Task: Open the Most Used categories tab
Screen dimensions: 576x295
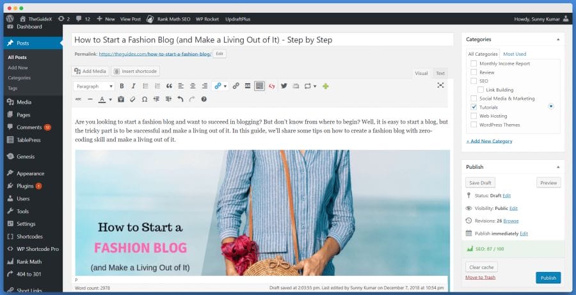Action: [515, 54]
